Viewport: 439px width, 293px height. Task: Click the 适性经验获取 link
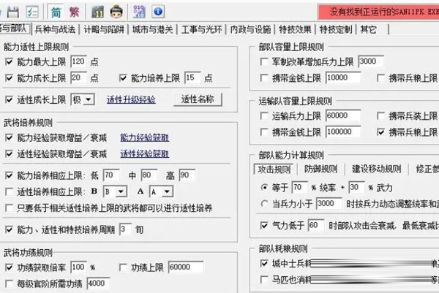145,153
